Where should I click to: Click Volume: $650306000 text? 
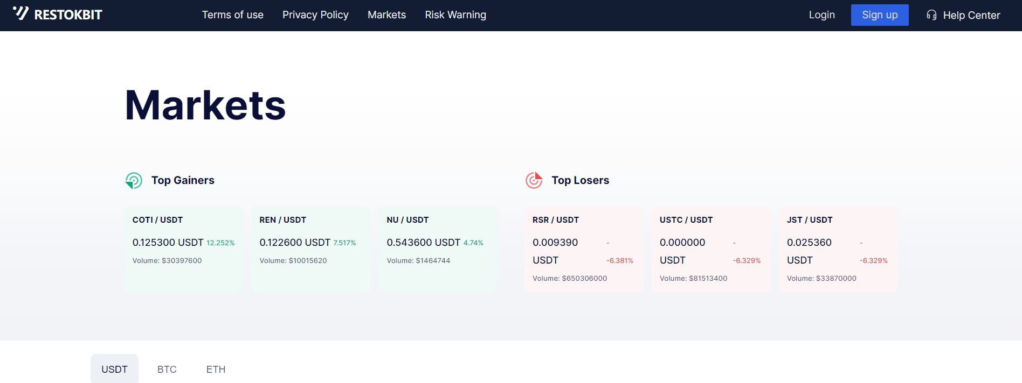click(x=570, y=279)
